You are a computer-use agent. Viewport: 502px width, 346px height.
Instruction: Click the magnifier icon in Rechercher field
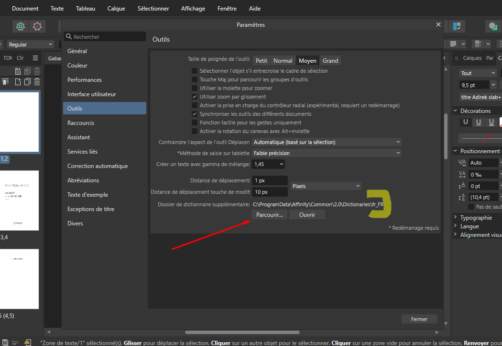[x=68, y=36]
